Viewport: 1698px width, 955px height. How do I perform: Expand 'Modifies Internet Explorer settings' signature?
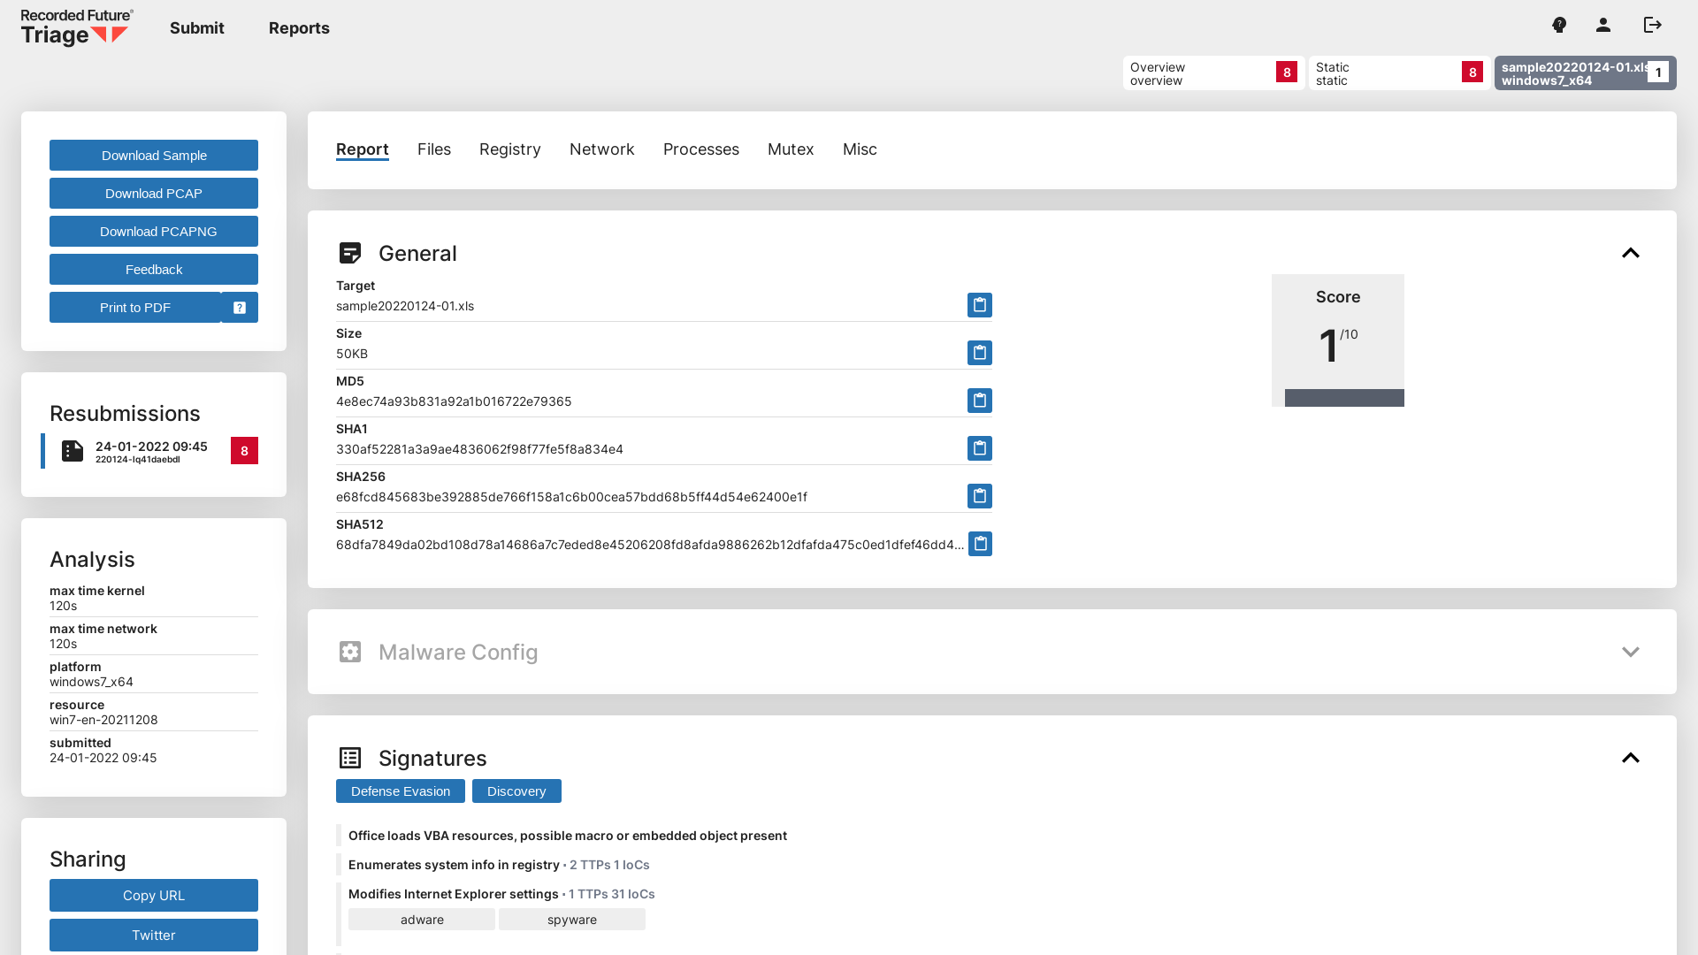tap(453, 894)
